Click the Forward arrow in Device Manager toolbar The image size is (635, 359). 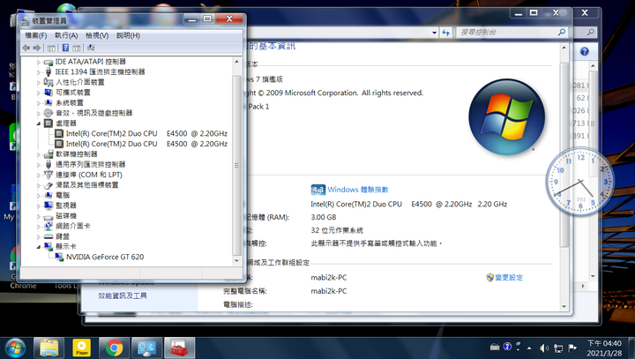(x=37, y=48)
